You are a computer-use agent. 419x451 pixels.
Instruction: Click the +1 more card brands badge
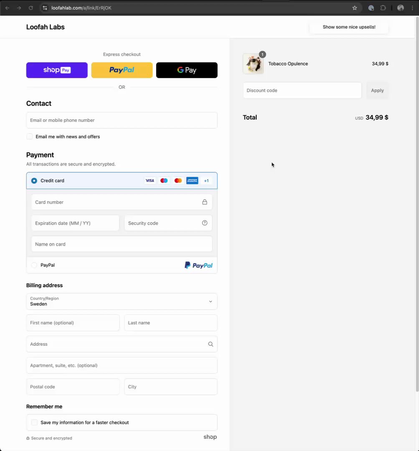point(206,181)
